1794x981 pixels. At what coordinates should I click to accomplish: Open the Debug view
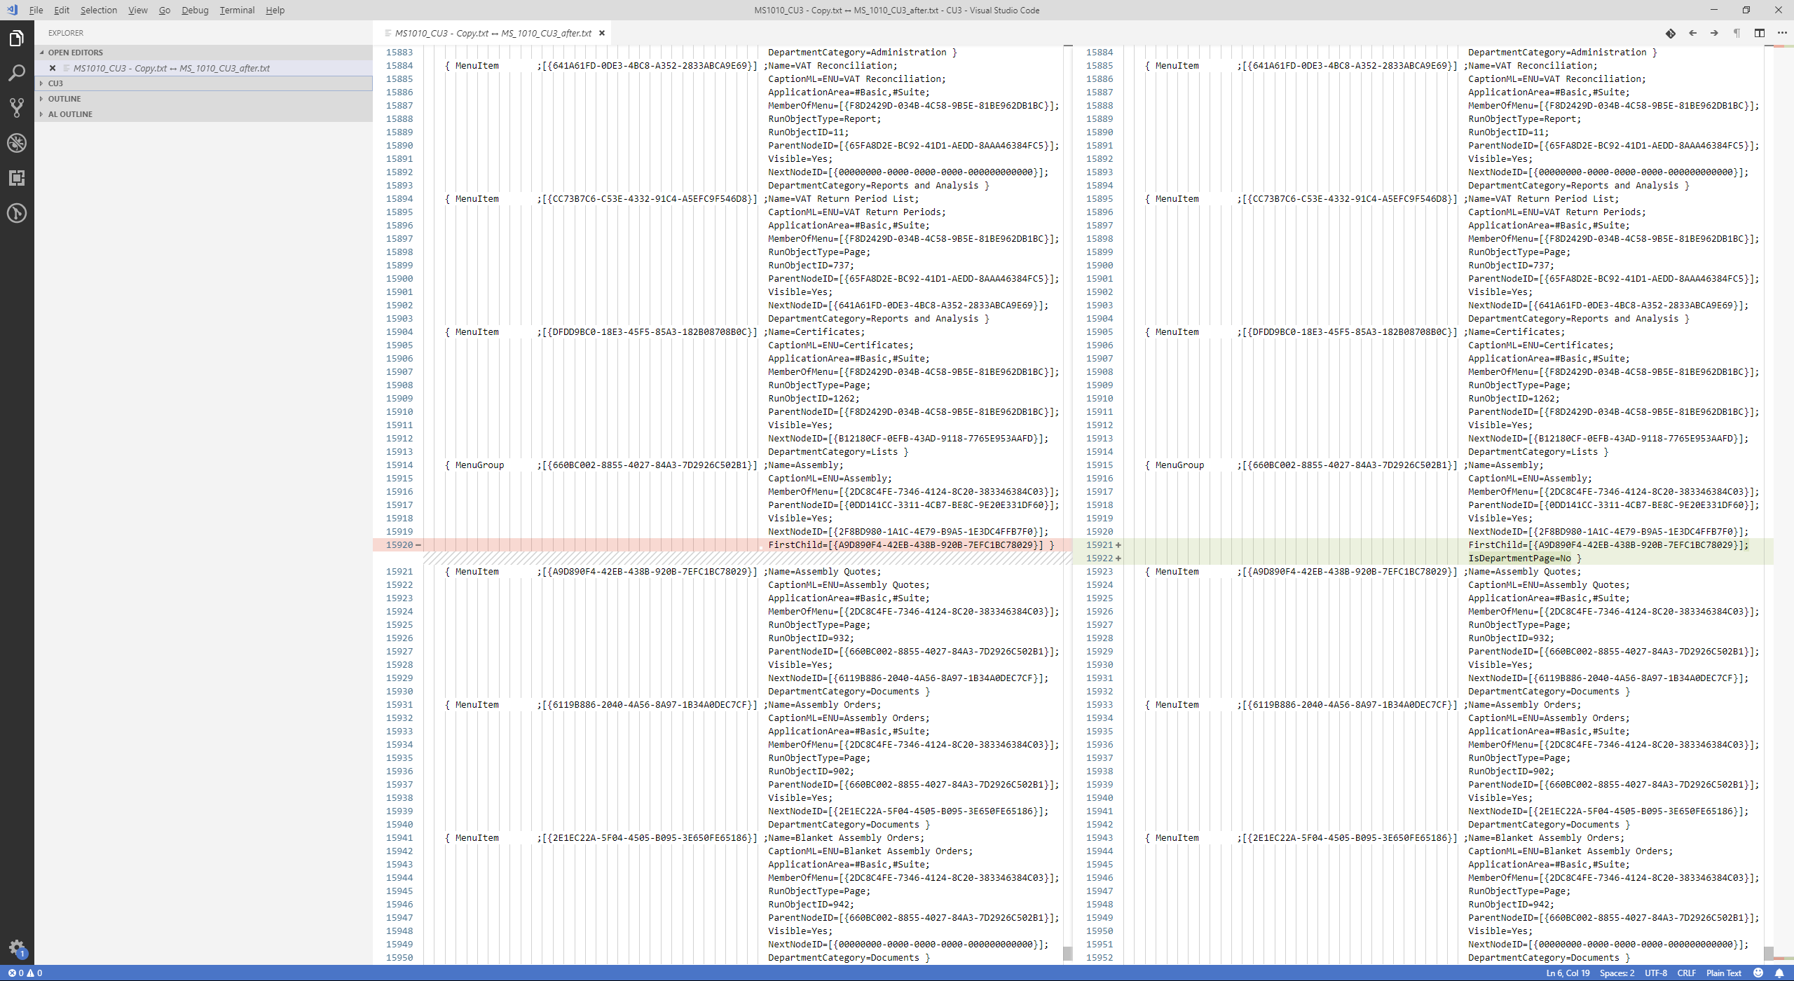pyautogui.click(x=17, y=143)
